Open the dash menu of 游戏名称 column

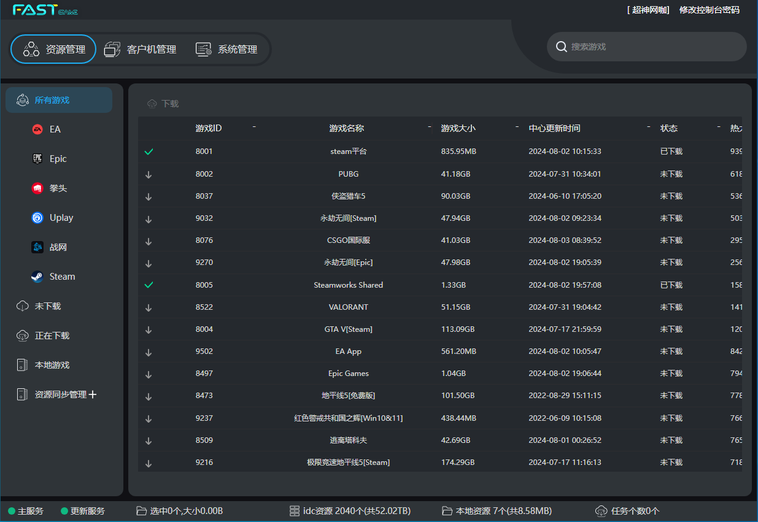430,127
